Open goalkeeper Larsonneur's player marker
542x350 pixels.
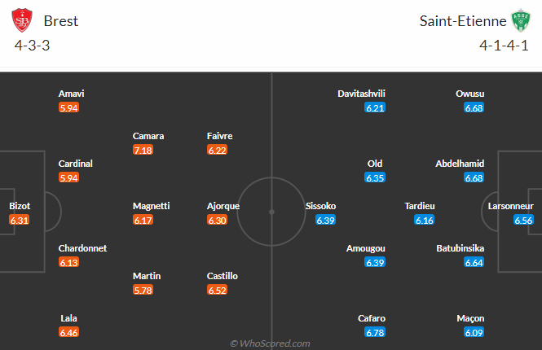[510, 207]
